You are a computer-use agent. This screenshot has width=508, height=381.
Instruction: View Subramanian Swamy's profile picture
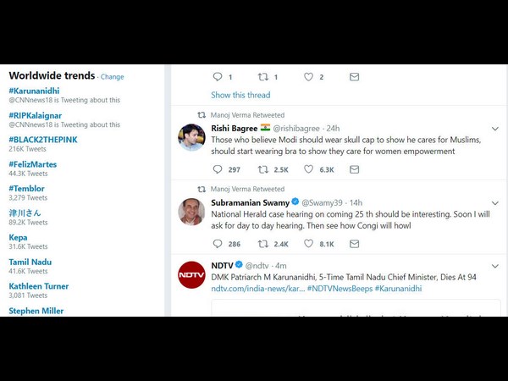click(191, 212)
